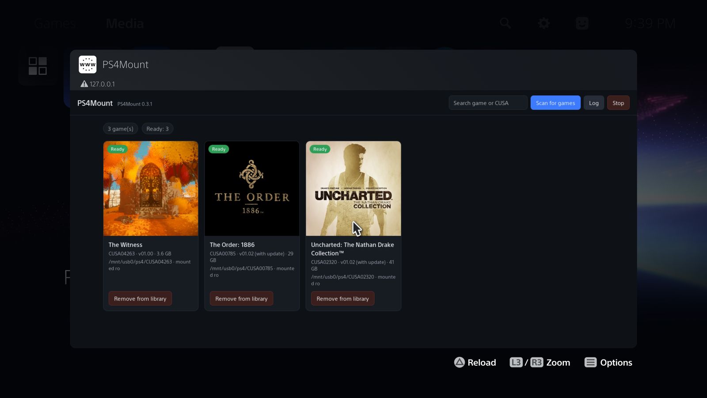707x398 pixels.
Task: Click the Reload label in the footer
Action: (482, 363)
